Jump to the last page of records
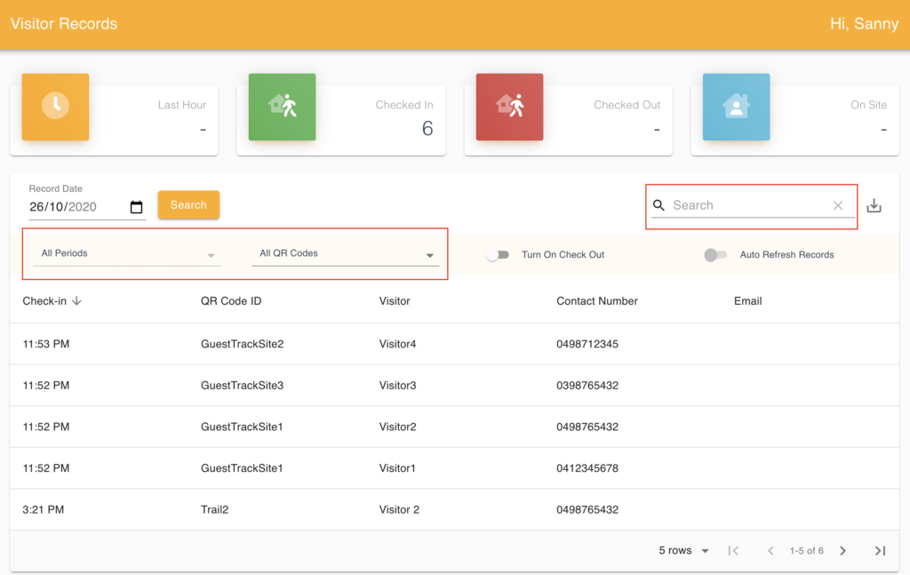This screenshot has height=575, width=910. pos(880,551)
